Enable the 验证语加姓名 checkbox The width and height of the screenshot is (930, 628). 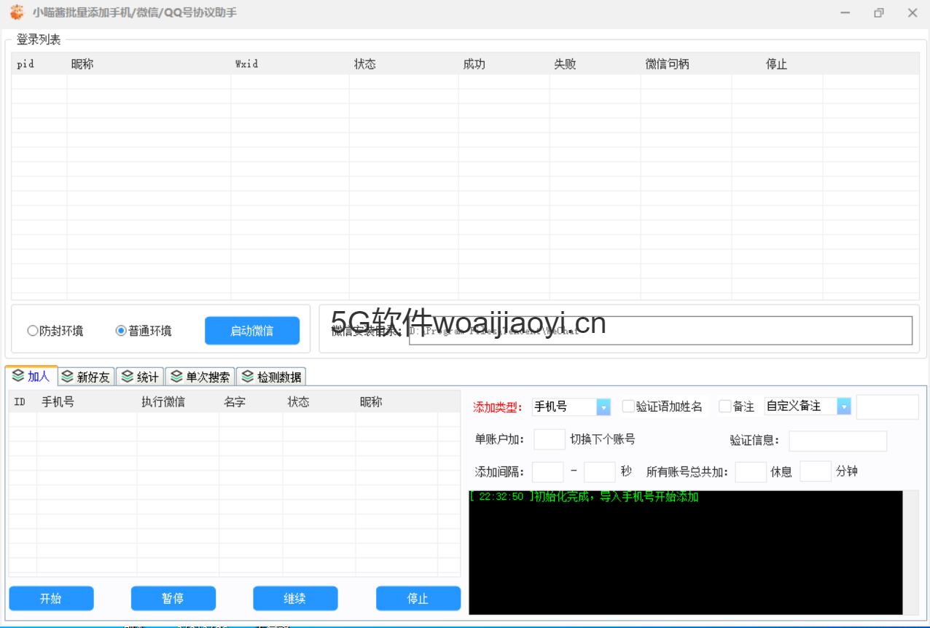click(628, 407)
